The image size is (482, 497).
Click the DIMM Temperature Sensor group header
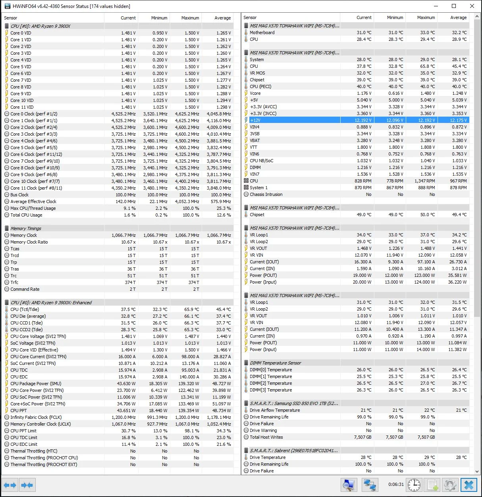click(x=356, y=363)
